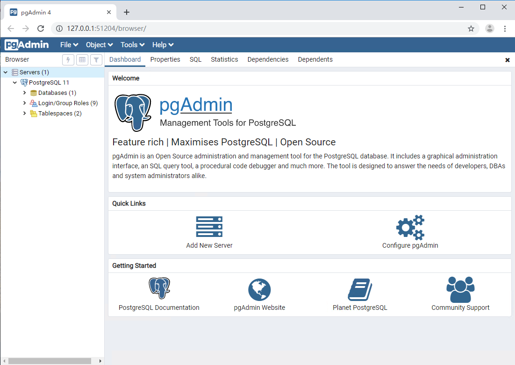Close the Dashboard panel with X
515x365 pixels.
coord(508,60)
